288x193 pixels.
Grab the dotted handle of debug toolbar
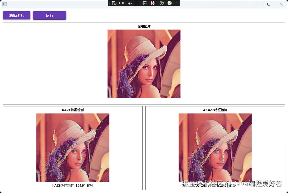tap(110, 3)
